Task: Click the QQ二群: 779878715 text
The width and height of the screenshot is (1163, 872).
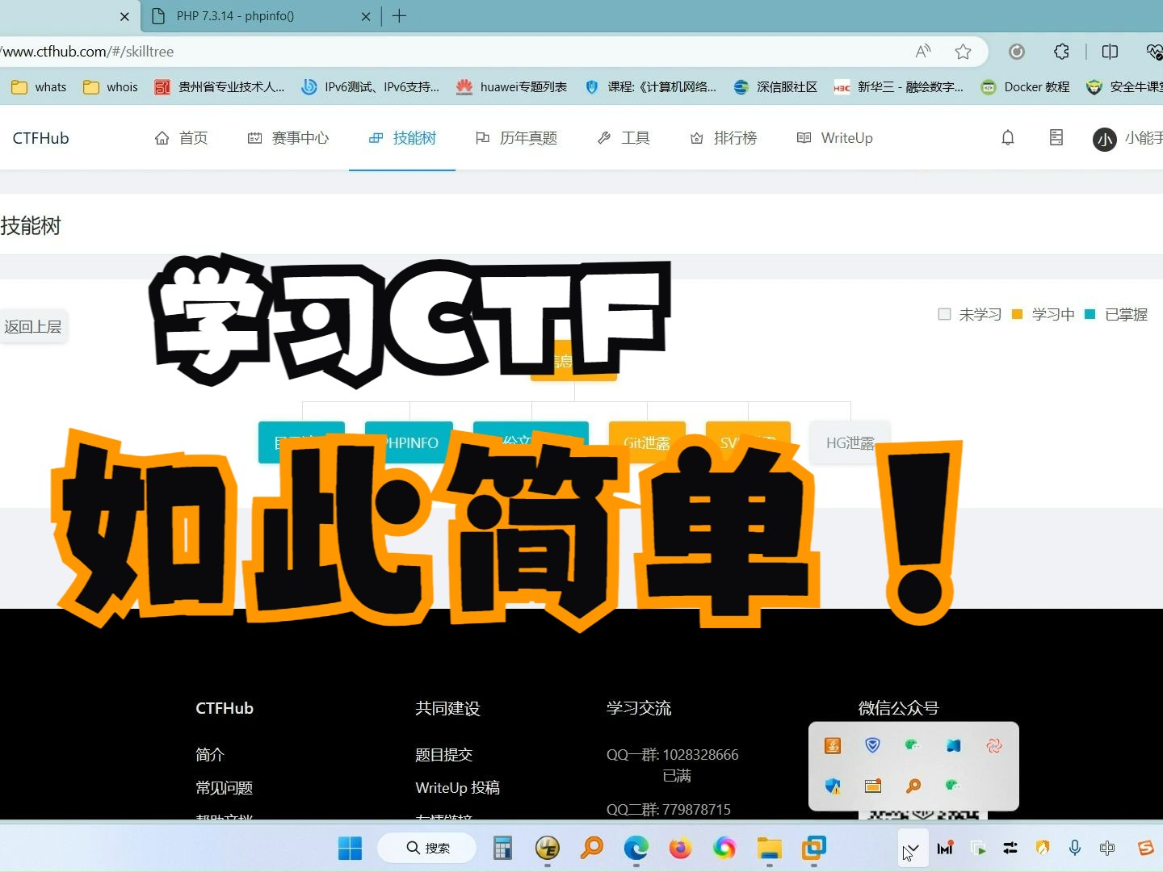Action: (669, 810)
